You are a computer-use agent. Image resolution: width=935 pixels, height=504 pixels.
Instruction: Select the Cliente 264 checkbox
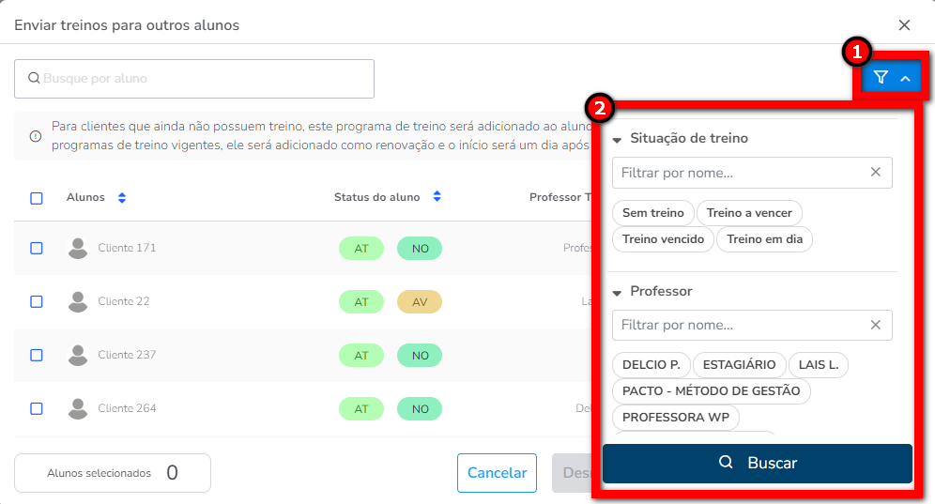click(37, 408)
